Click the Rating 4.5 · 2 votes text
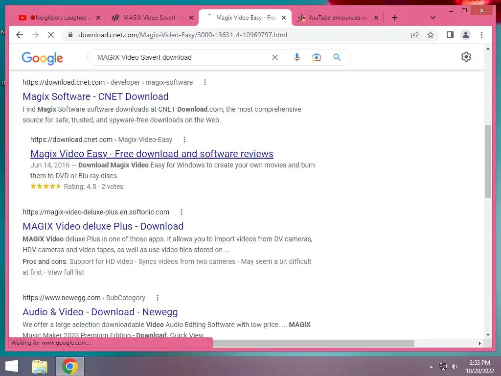Viewport: 501px width, 376px height. pos(93,187)
